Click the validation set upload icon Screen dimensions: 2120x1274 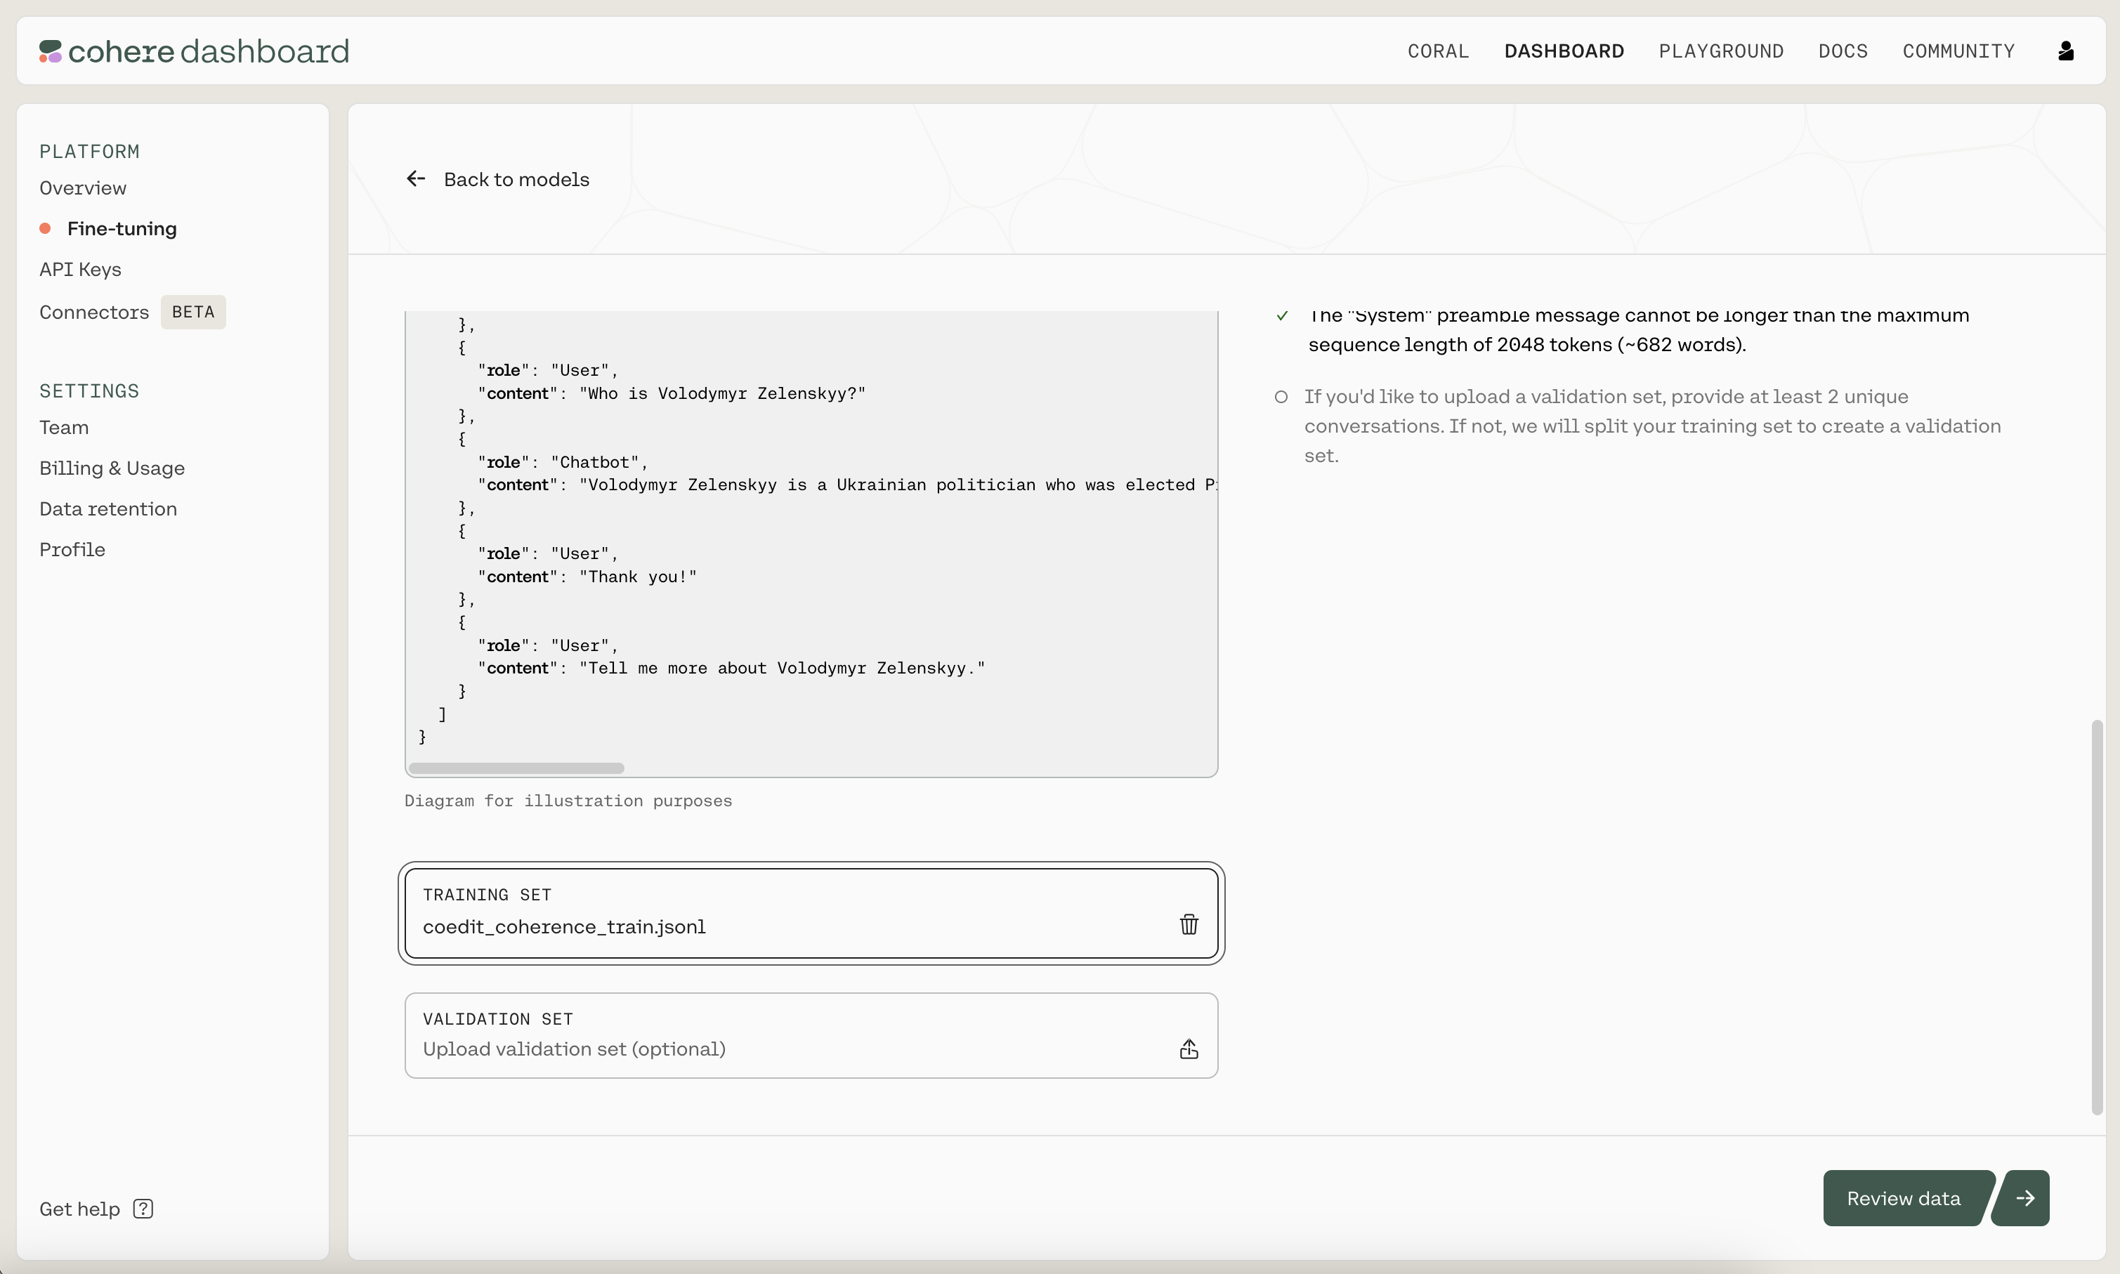(x=1189, y=1049)
